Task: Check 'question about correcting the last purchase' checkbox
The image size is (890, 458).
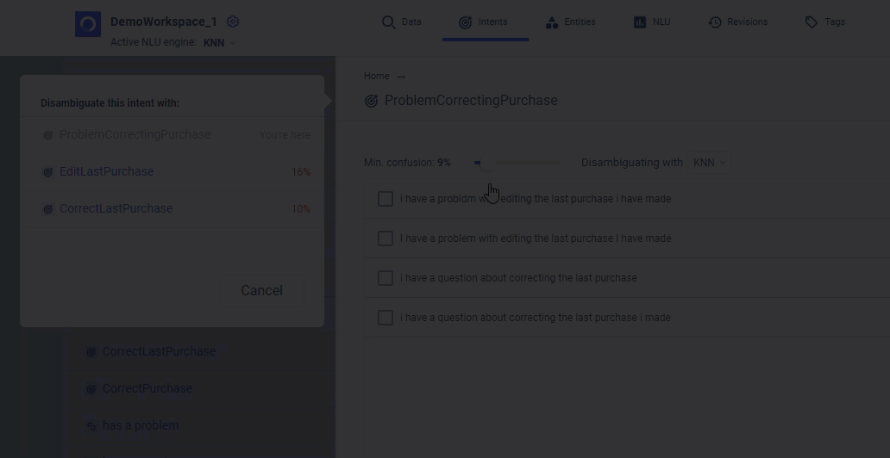Action: 385,278
